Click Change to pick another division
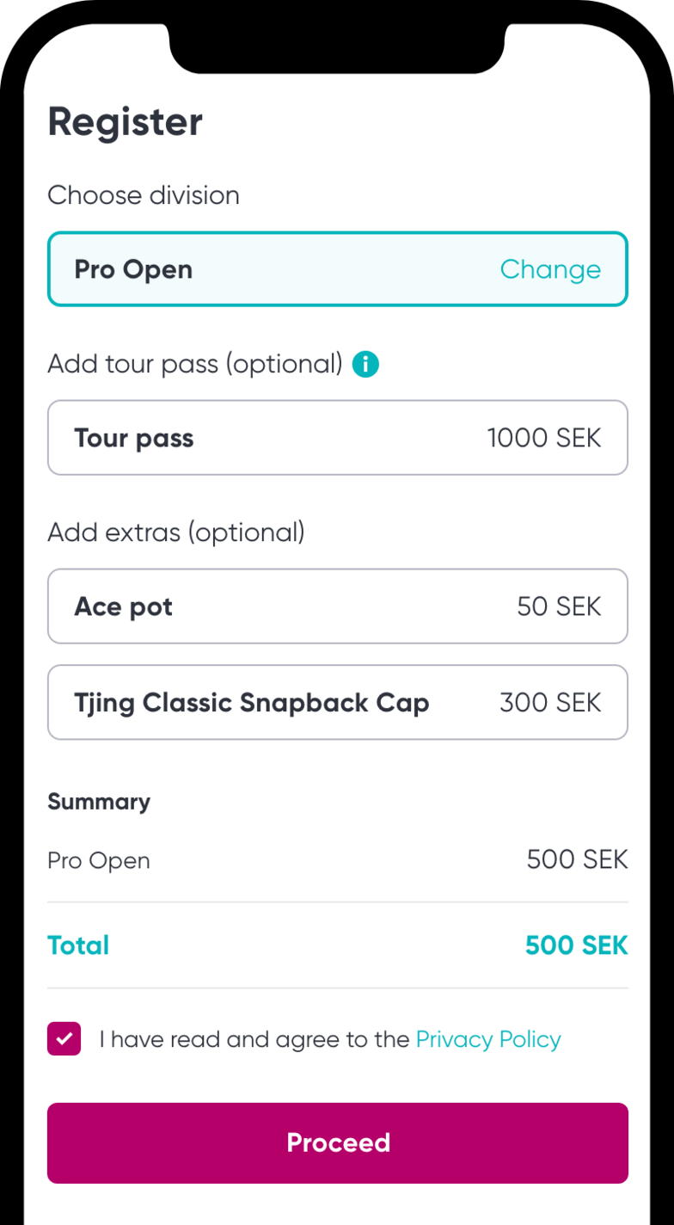Image resolution: width=674 pixels, height=1225 pixels. [550, 269]
